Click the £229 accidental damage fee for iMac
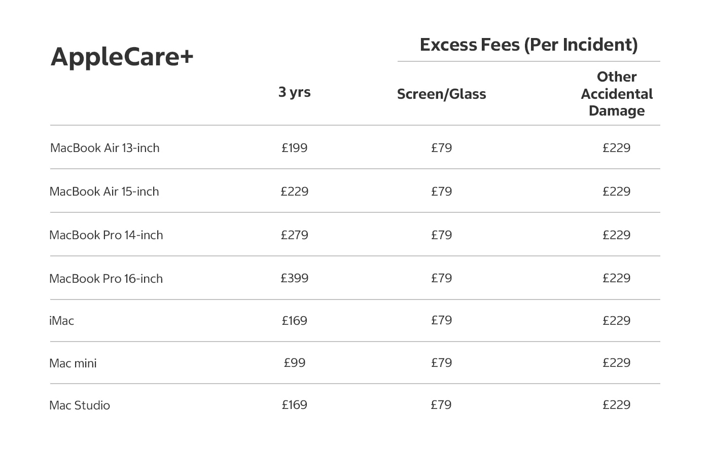The height and width of the screenshot is (450, 710). tap(616, 321)
